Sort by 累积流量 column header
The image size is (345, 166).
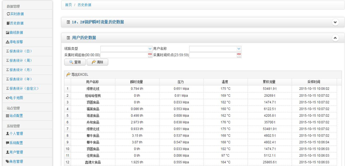click(270, 82)
